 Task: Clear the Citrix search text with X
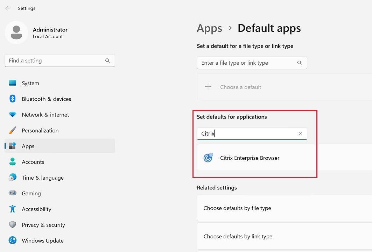[300, 134]
